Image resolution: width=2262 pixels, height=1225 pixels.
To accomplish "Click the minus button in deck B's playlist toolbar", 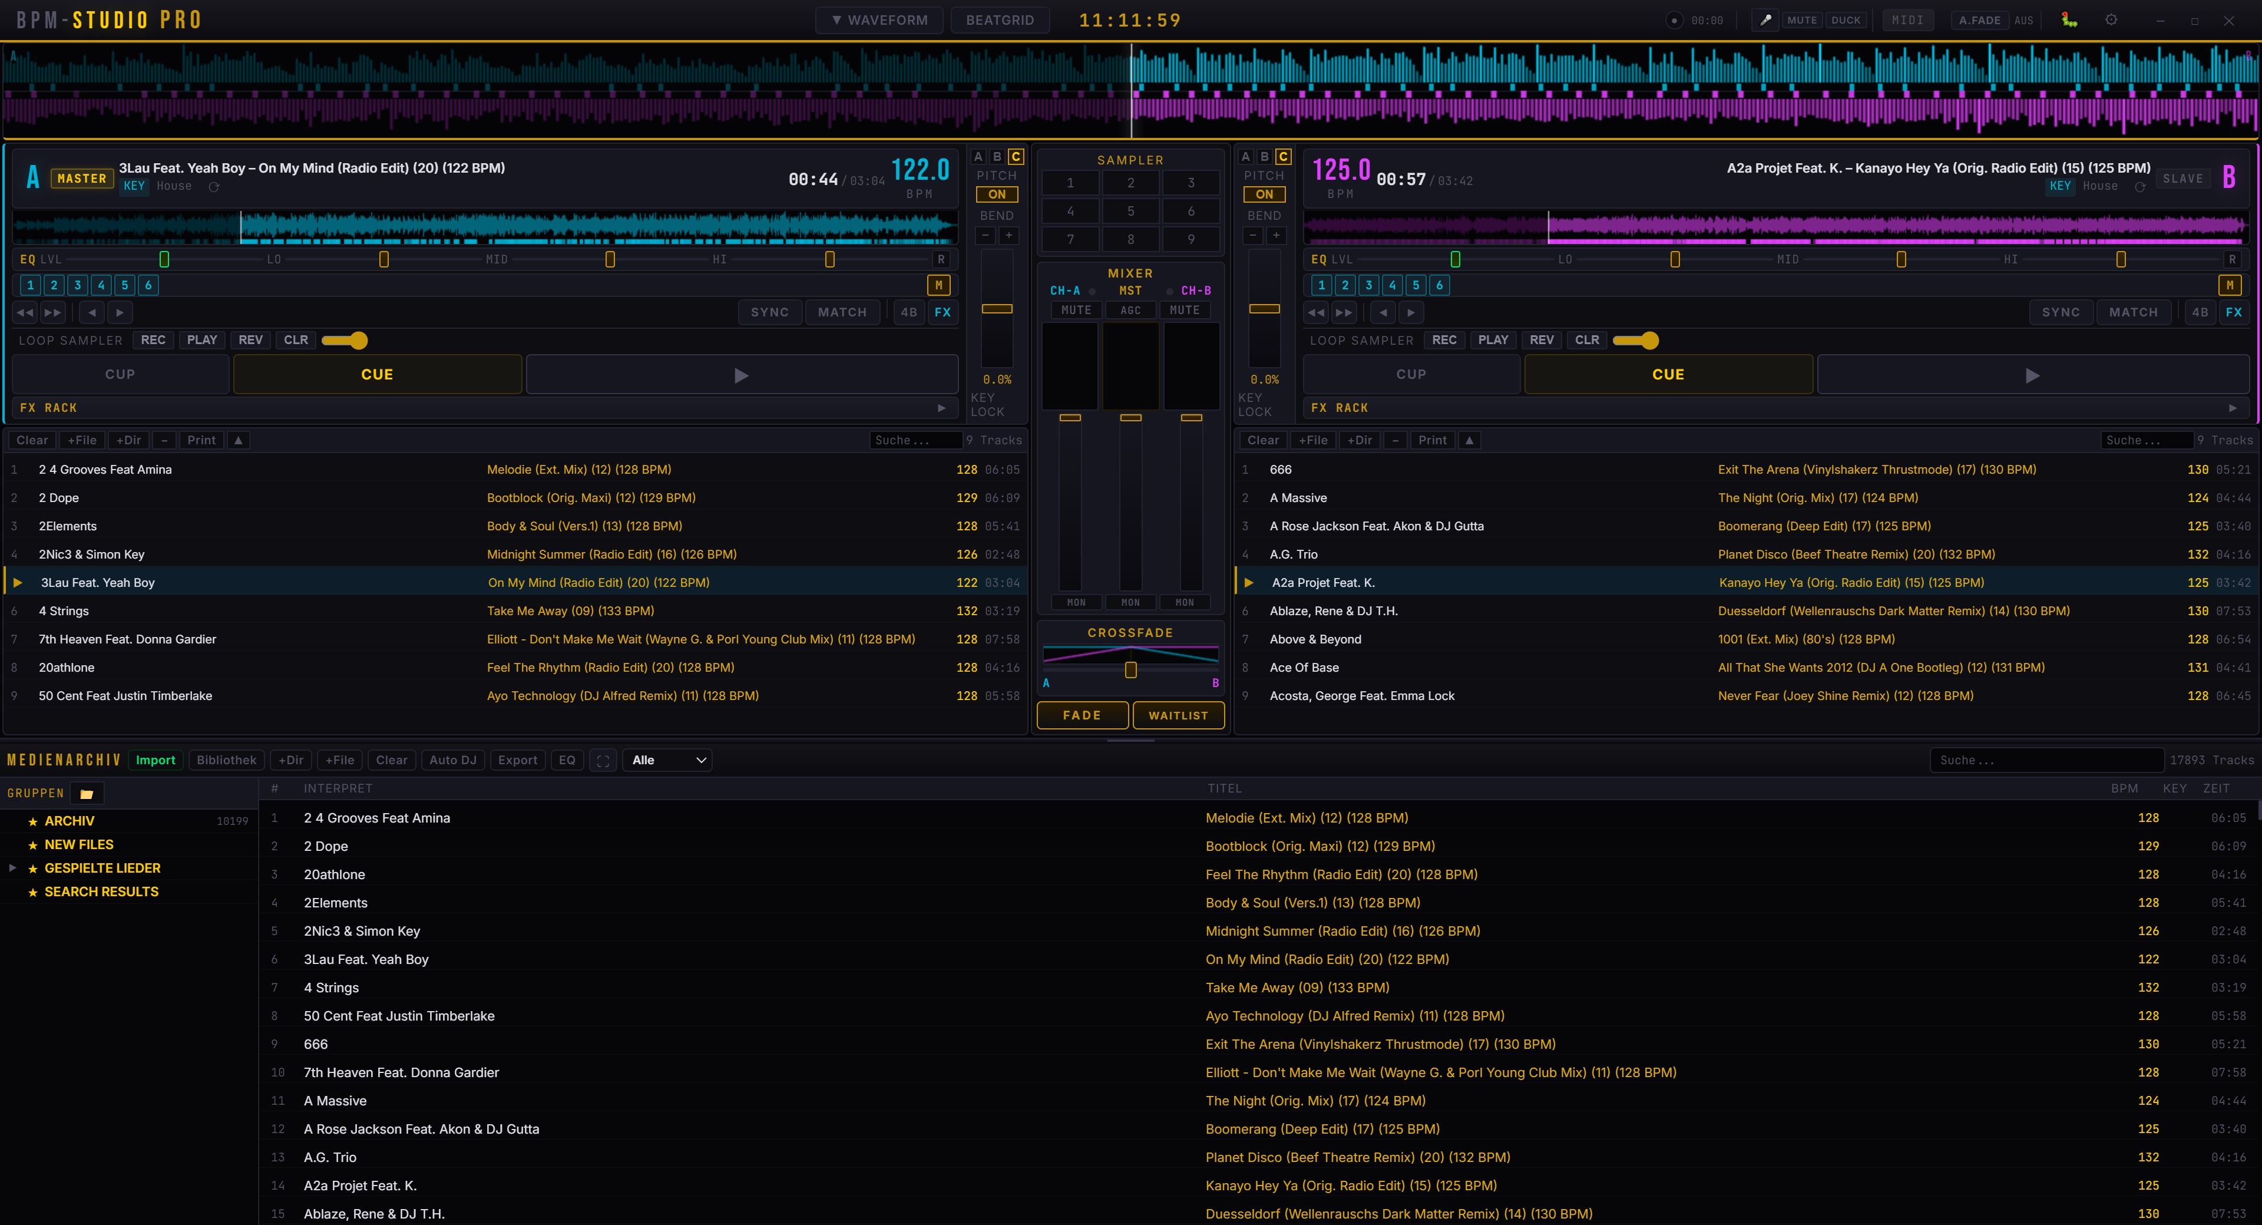I will tap(1395, 440).
